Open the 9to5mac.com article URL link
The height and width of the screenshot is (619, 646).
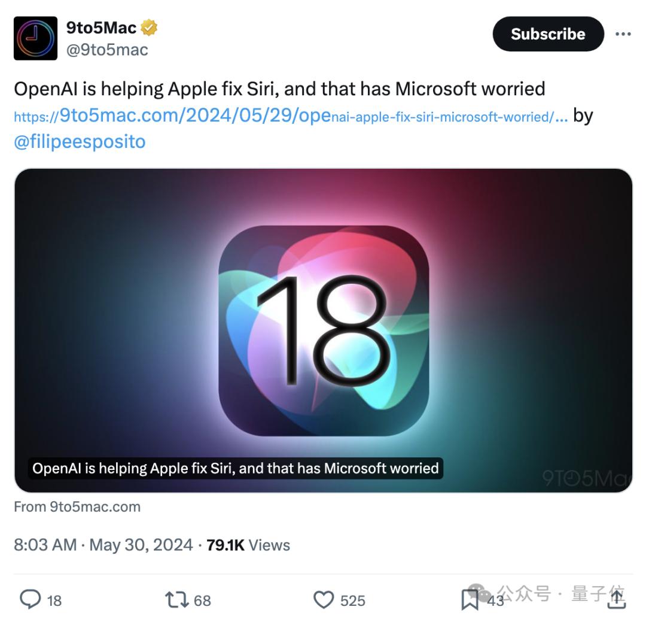tap(291, 116)
